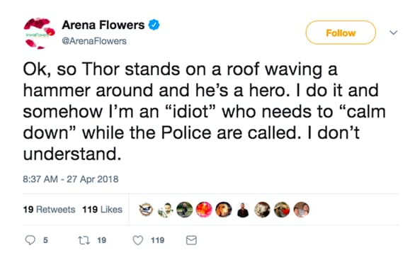Screen dimensions: 415x260
Task: Expand the tweet options chevron
Action: [x=394, y=33]
